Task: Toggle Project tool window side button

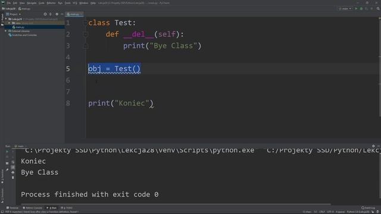Action: (2, 20)
